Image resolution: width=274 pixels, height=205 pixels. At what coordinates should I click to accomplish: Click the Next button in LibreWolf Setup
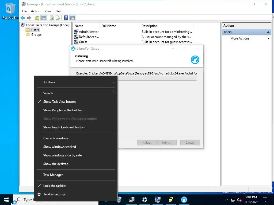(x=167, y=143)
